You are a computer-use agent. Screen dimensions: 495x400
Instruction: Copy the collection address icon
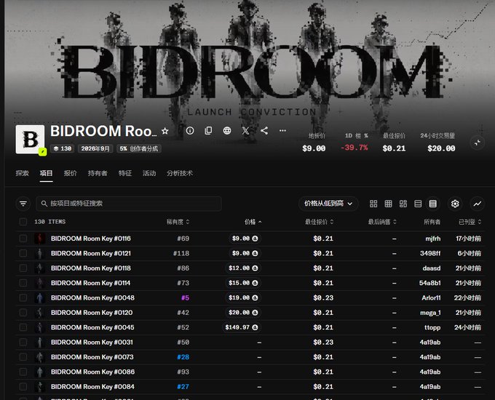tap(208, 131)
